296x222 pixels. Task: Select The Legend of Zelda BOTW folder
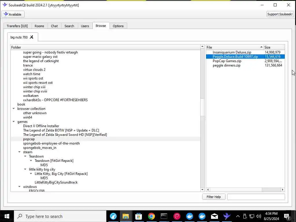(61, 130)
